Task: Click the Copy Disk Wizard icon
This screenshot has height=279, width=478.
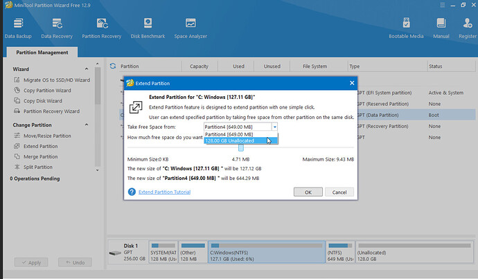Action: (17, 100)
